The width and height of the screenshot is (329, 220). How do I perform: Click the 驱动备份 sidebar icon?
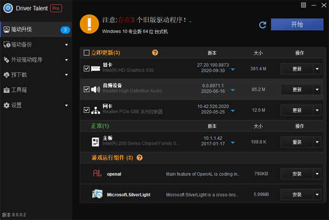[7, 44]
